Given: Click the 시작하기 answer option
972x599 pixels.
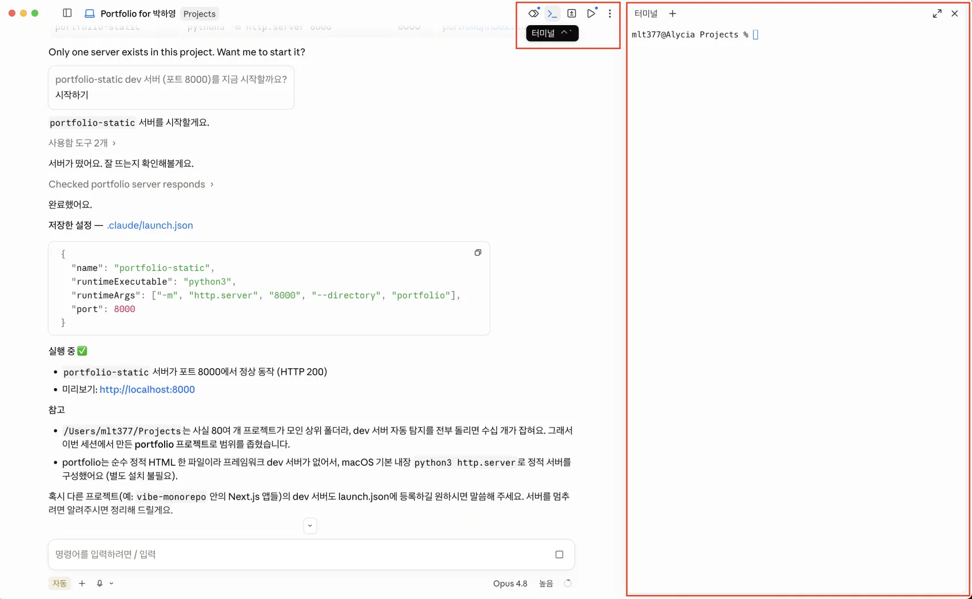Looking at the screenshot, I should pyautogui.click(x=72, y=95).
